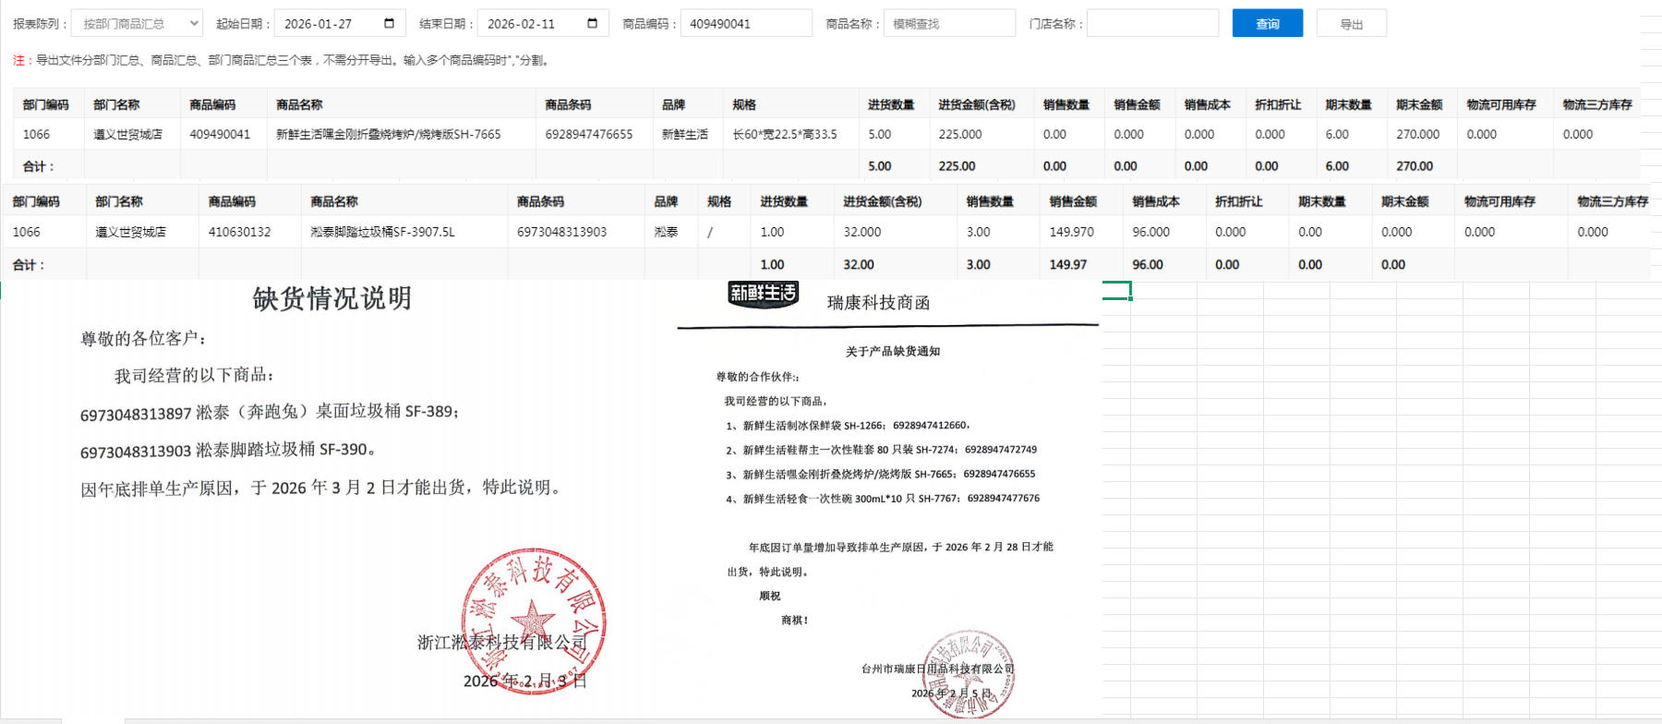Focus the 商品名称 模糊查找 input box

click(x=948, y=24)
